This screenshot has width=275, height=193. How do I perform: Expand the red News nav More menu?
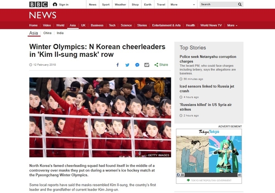pos(232,25)
